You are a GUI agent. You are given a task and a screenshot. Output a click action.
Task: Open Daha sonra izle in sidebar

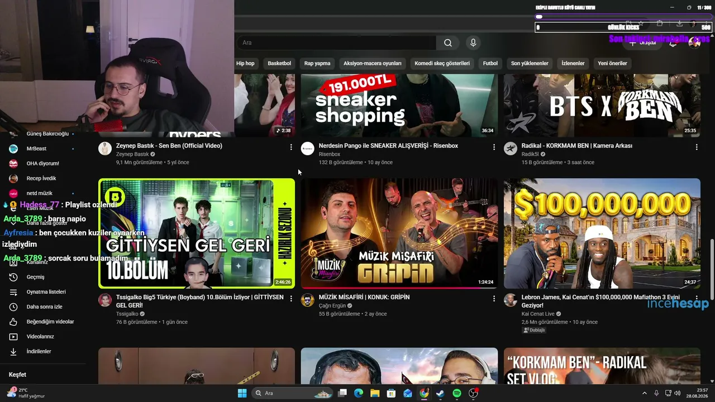click(x=43, y=307)
